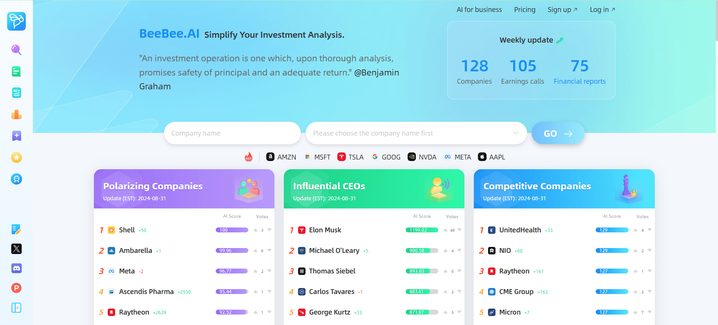The width and height of the screenshot is (718, 325).
Task: Open the Pricing page
Action: pos(525,10)
